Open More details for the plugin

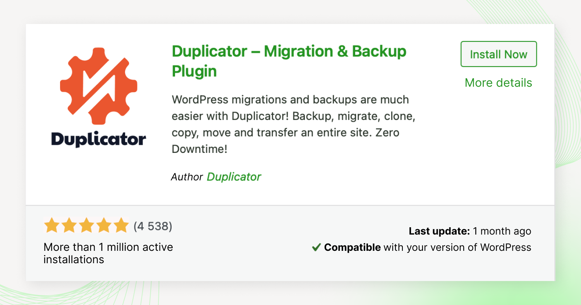pos(498,82)
